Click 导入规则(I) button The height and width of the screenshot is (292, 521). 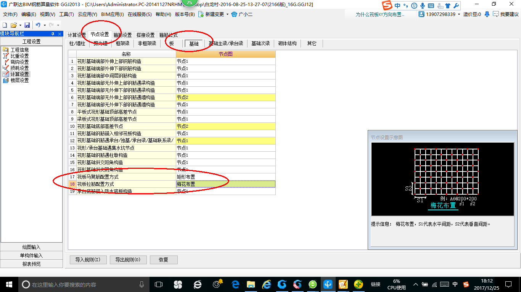coord(88,260)
